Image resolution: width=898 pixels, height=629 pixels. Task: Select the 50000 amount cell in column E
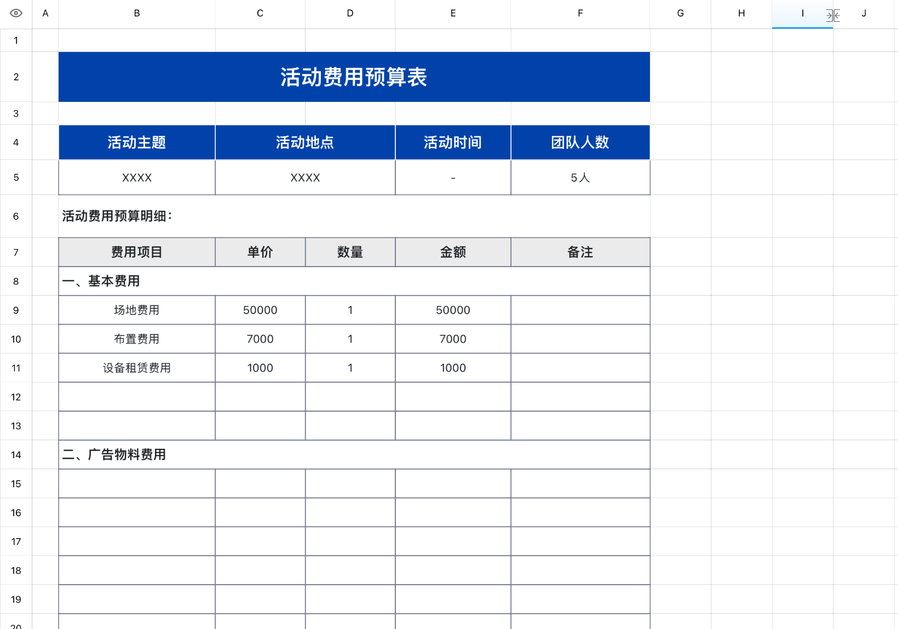(453, 310)
